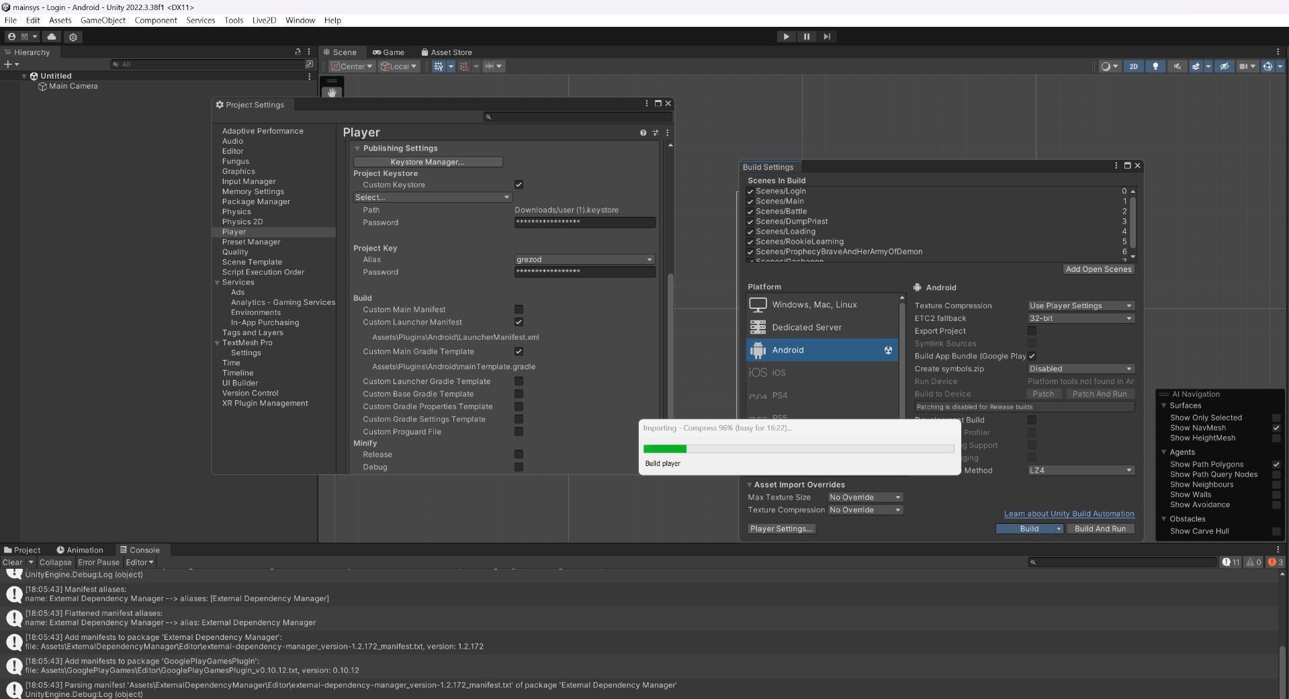Screen dimensions: 1289x699
Task: Toggle scene lighting bulb icon
Action: (1155, 66)
